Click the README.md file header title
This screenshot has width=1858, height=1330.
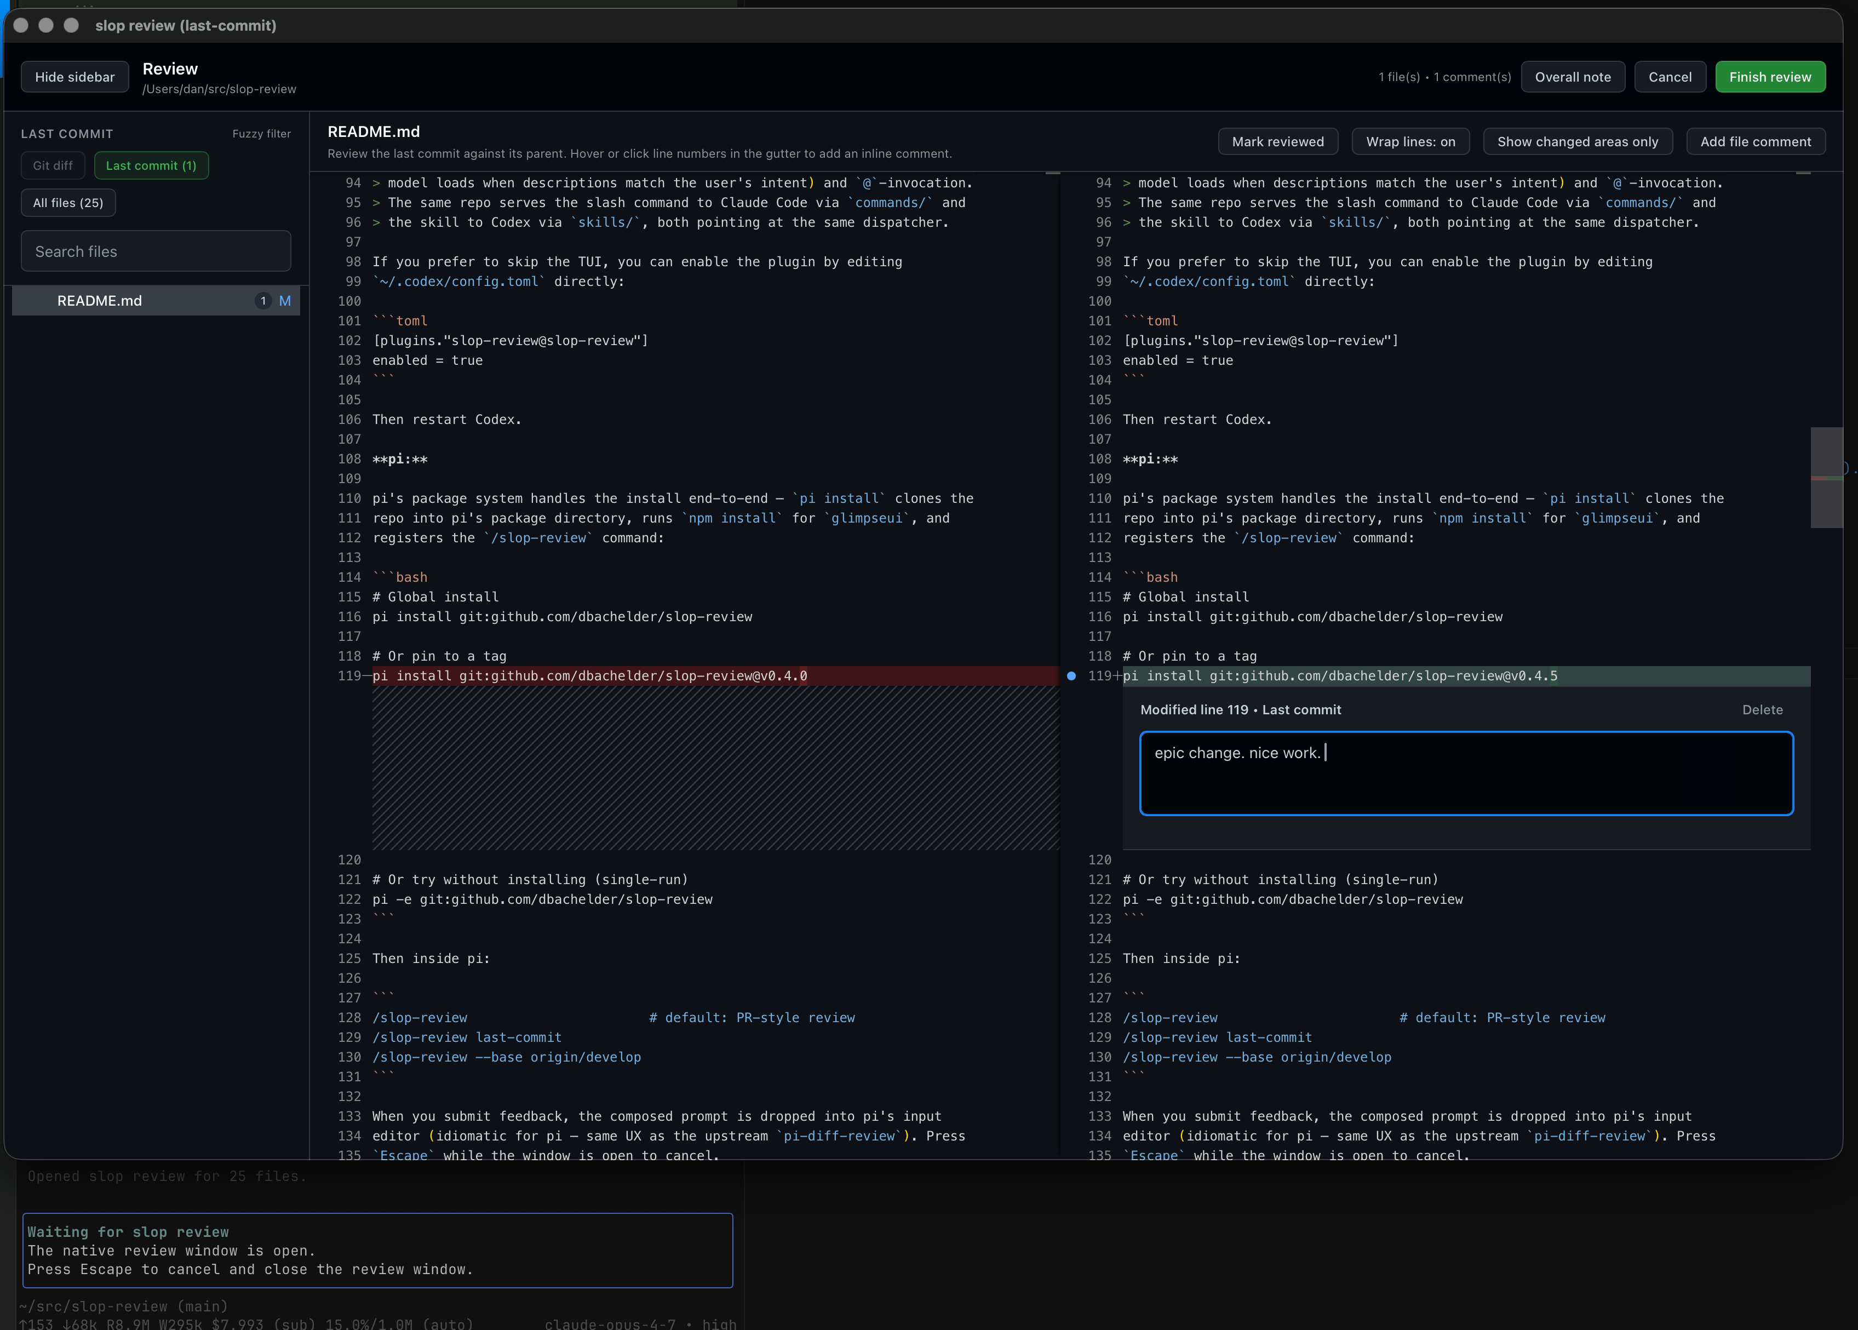click(374, 132)
